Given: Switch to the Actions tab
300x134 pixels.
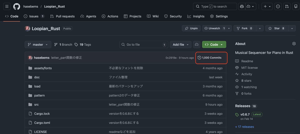Looking at the screenshot, I should [110, 16].
